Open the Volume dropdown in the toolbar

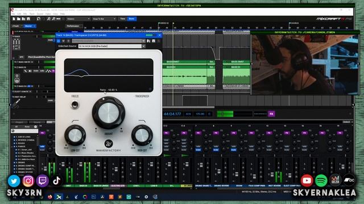[x=78, y=19]
